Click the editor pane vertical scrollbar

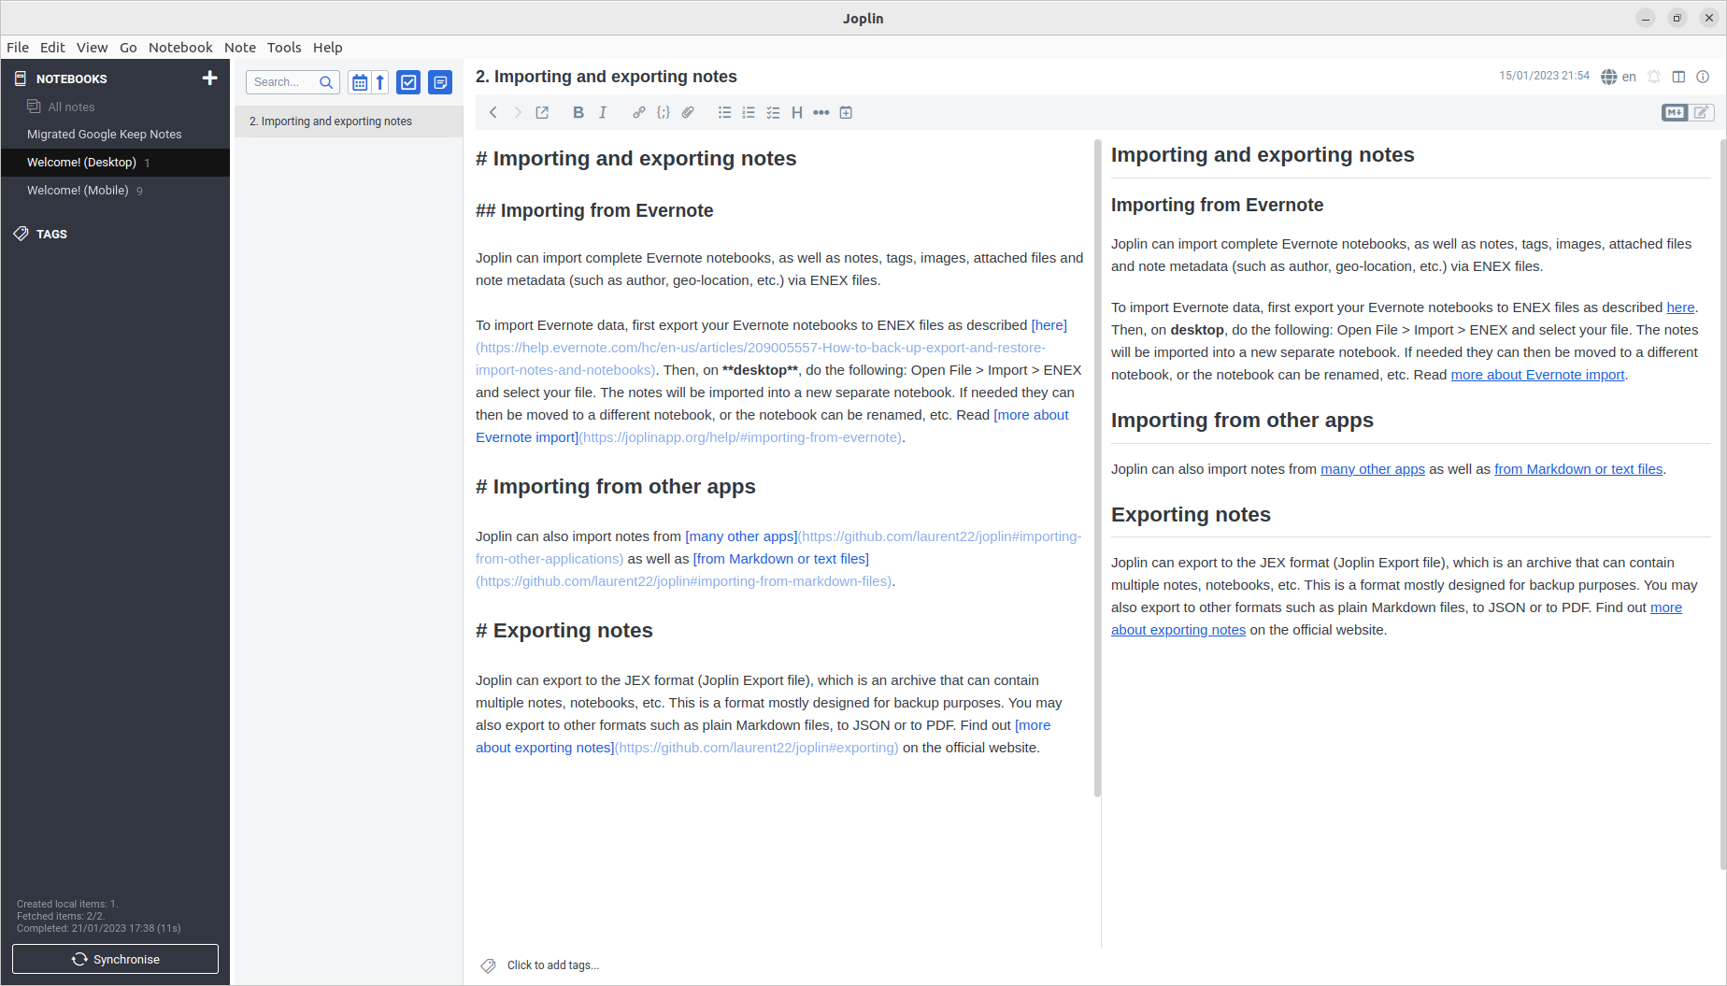(1097, 467)
